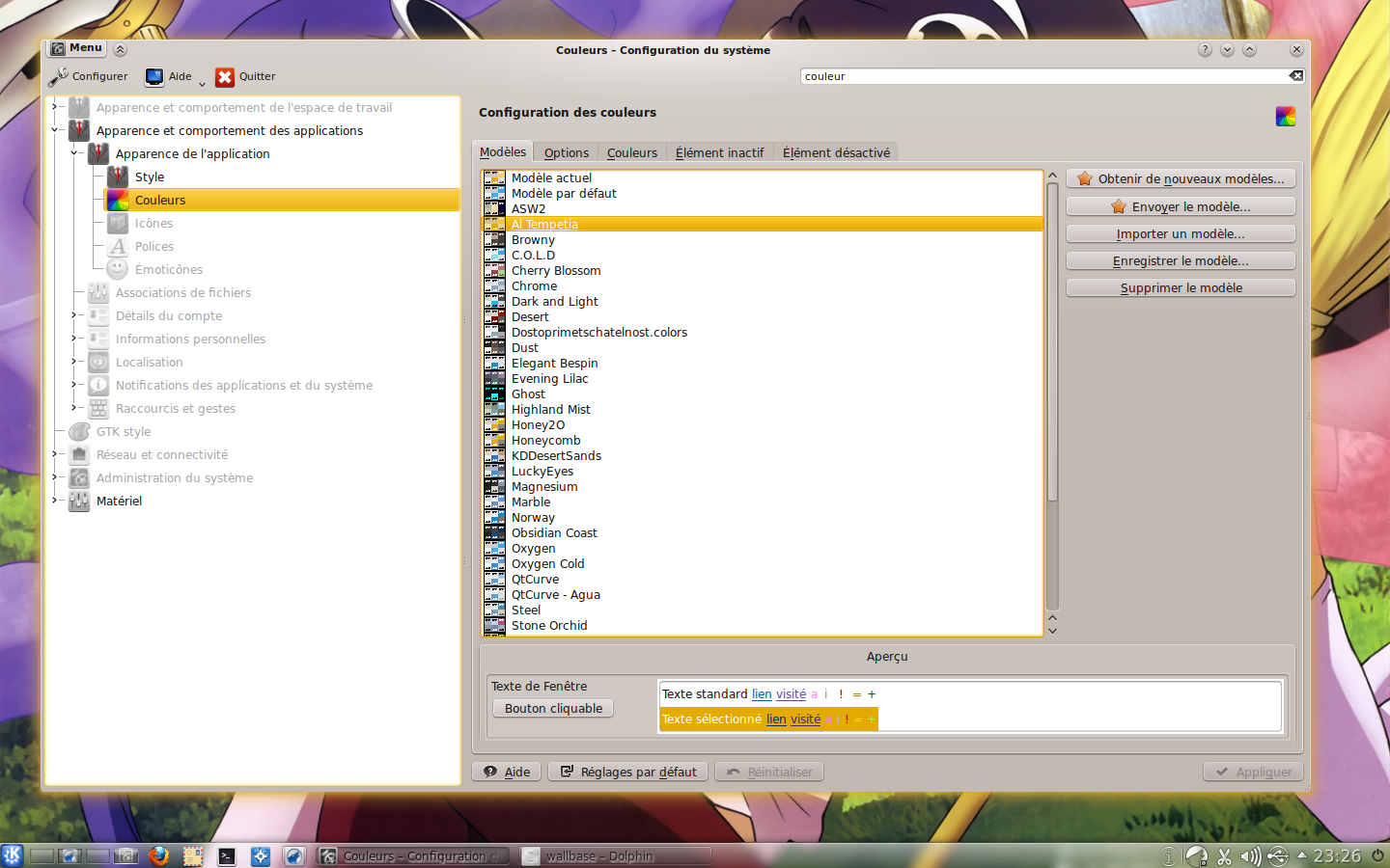Expand the 'Raccourcis et gestes' node
This screenshot has width=1390, height=868.
pyautogui.click(x=74, y=408)
